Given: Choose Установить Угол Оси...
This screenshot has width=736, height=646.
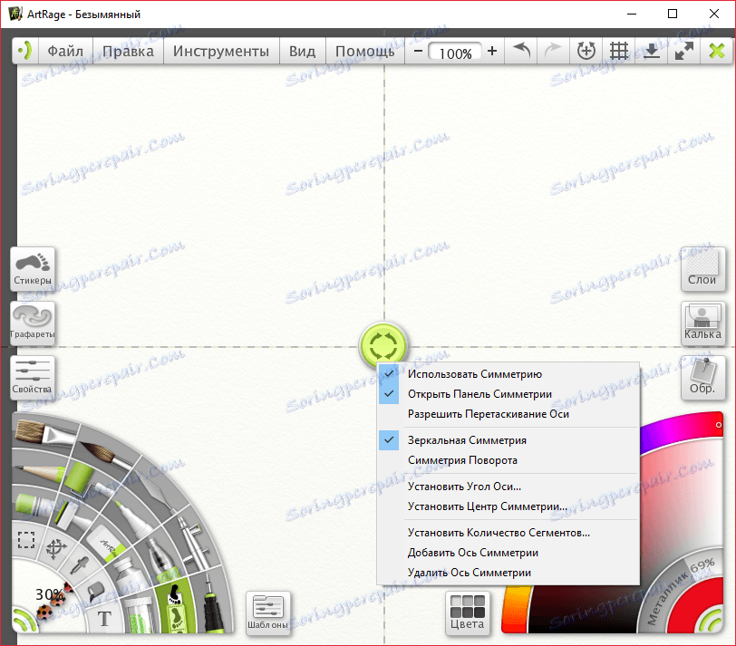Looking at the screenshot, I should (508, 487).
